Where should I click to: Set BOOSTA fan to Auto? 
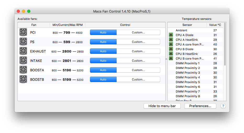(x=103, y=70)
